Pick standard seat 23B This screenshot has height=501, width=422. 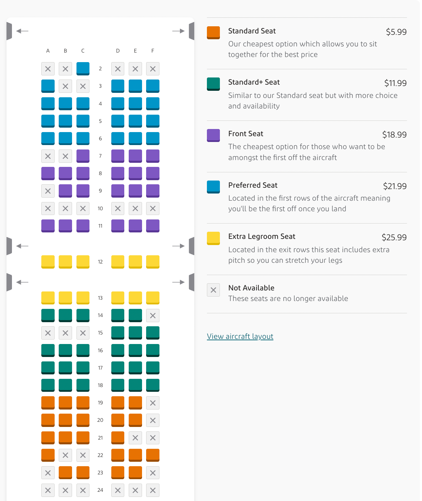tap(65, 472)
